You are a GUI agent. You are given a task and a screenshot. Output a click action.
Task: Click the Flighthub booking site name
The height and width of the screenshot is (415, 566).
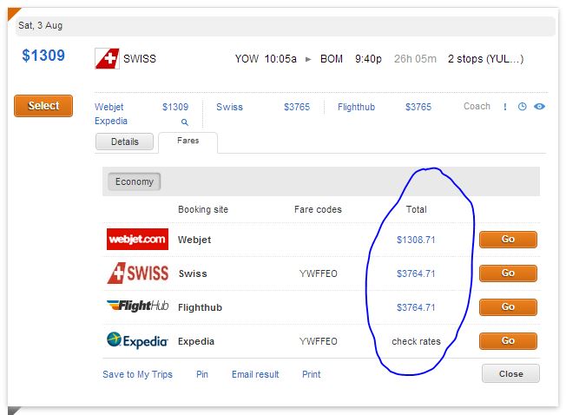pyautogui.click(x=200, y=307)
